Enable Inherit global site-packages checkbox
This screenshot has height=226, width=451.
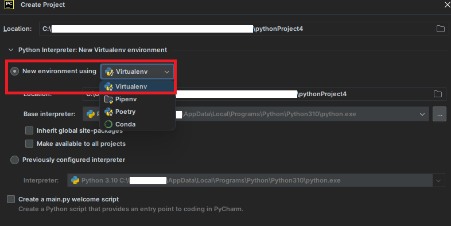click(x=29, y=130)
